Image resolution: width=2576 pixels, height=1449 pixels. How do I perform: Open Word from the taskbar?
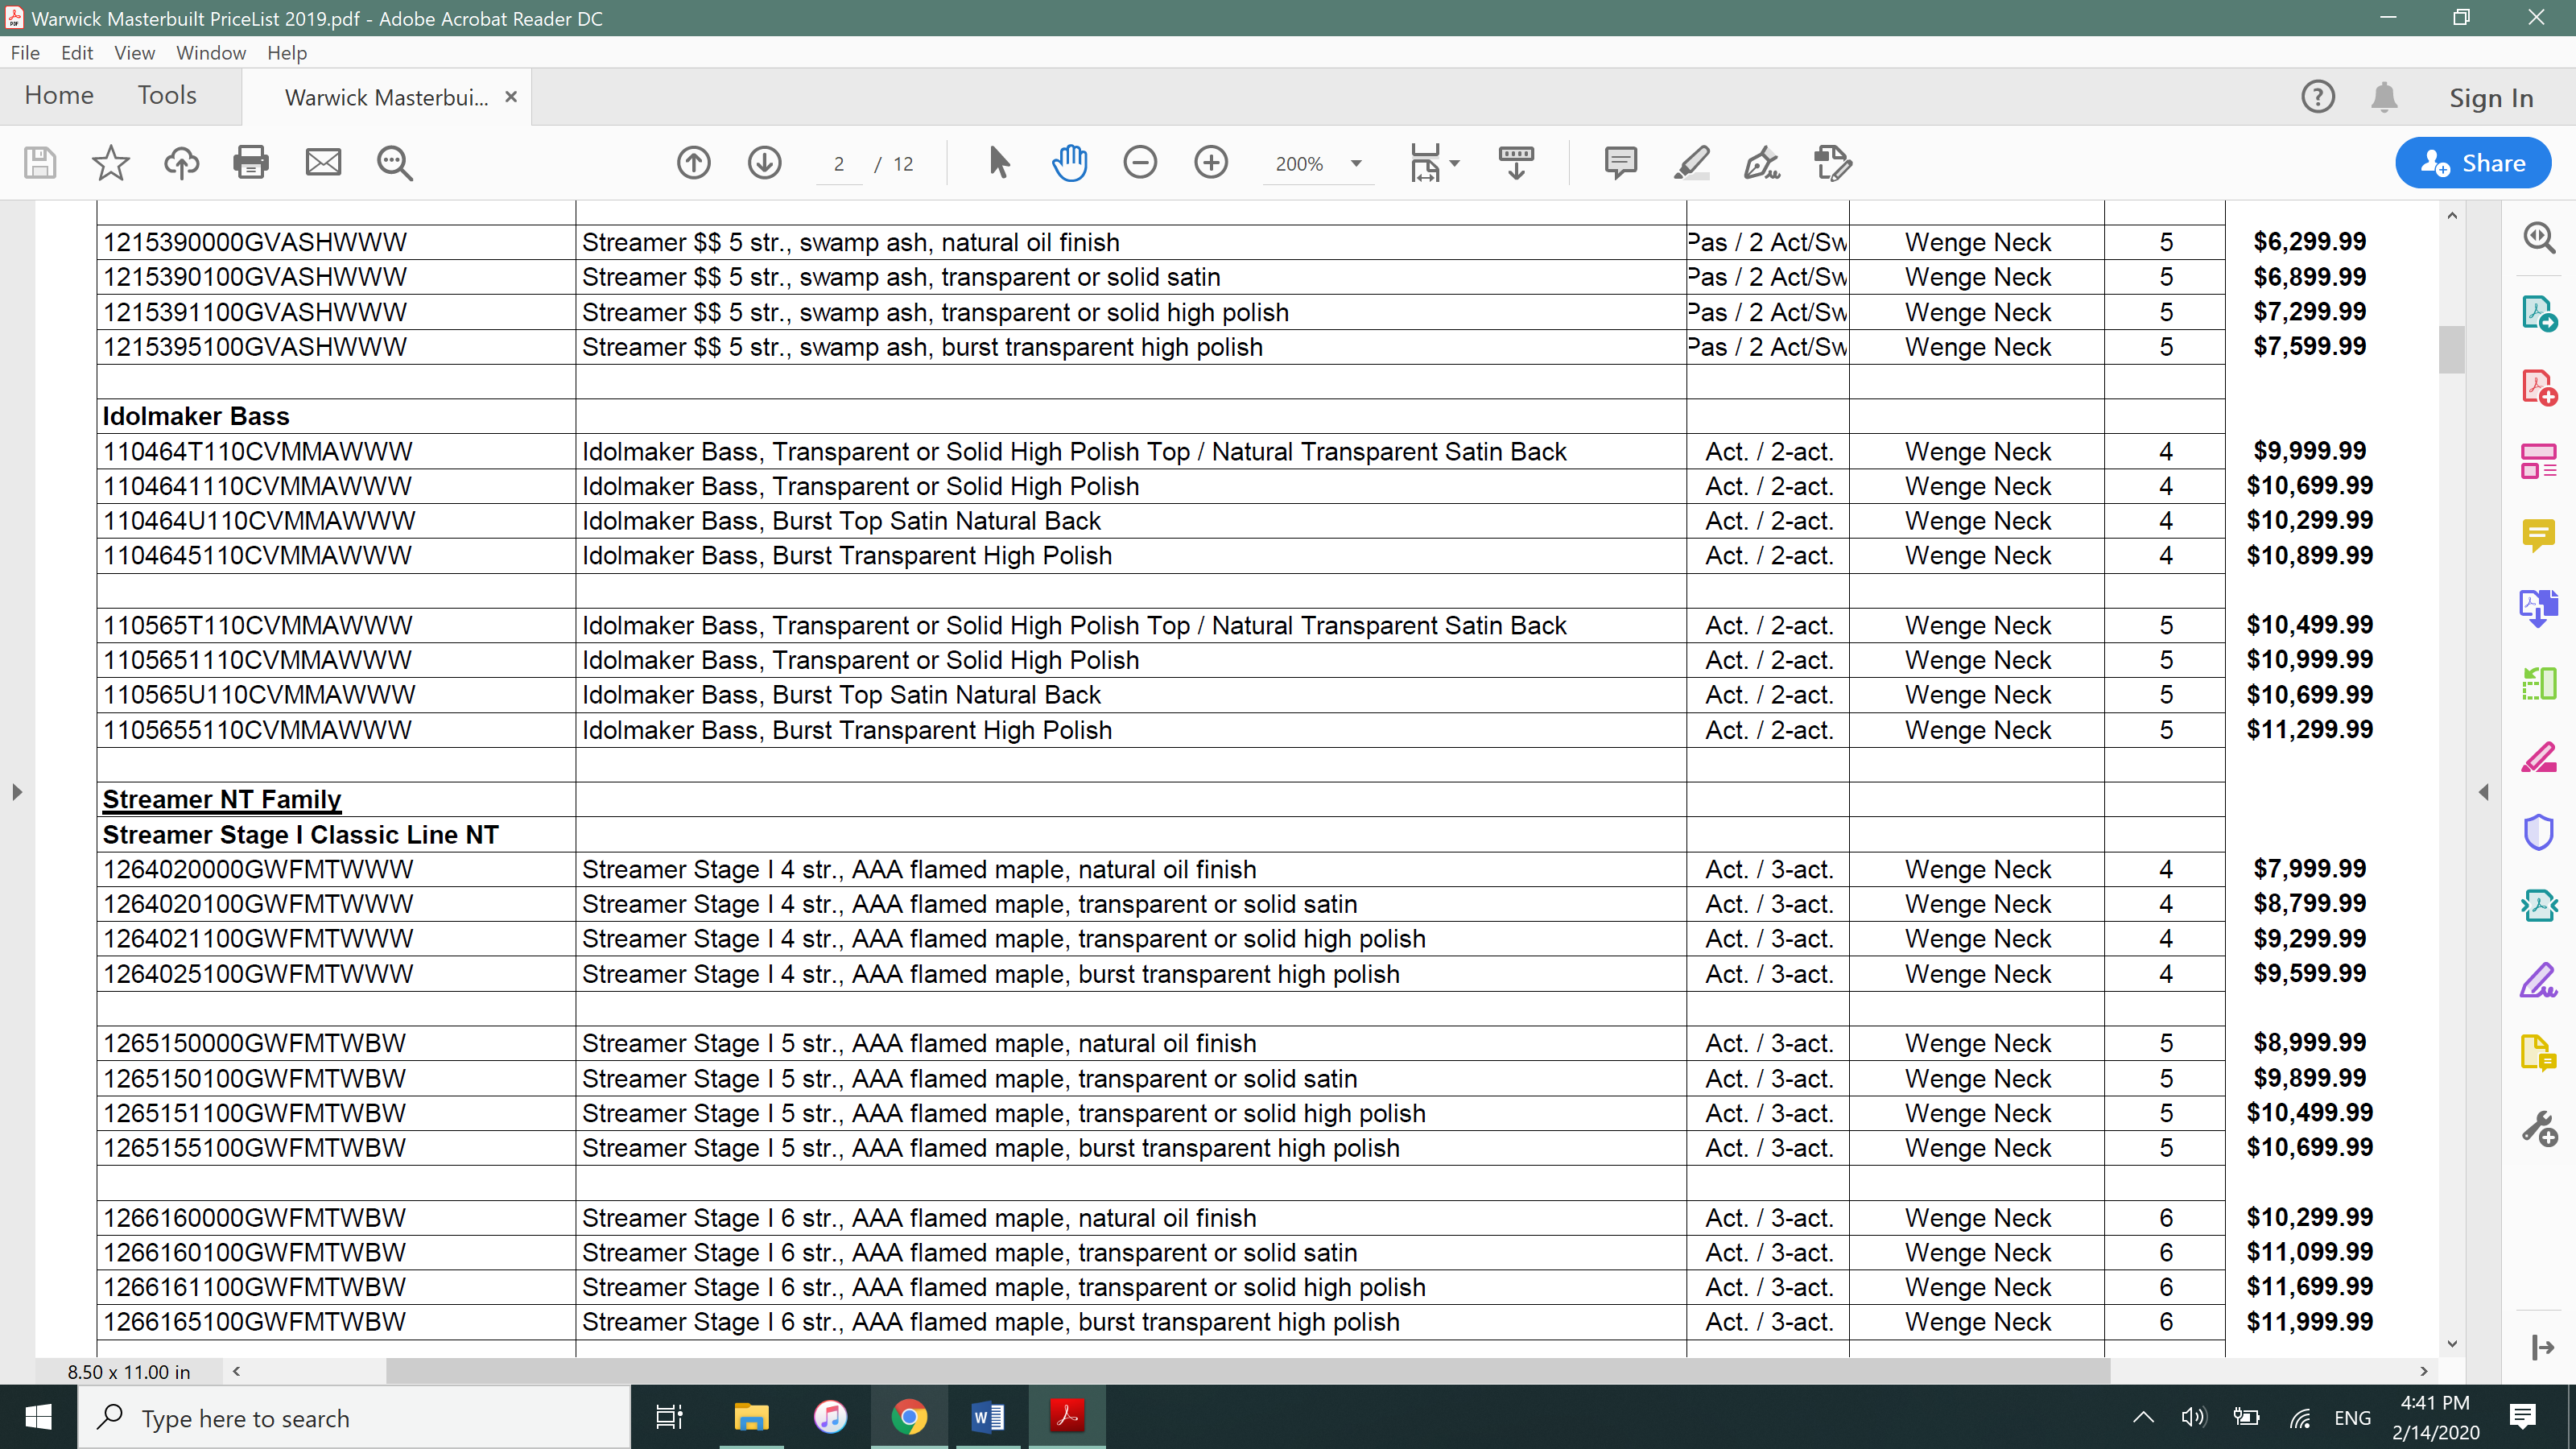pos(987,1417)
